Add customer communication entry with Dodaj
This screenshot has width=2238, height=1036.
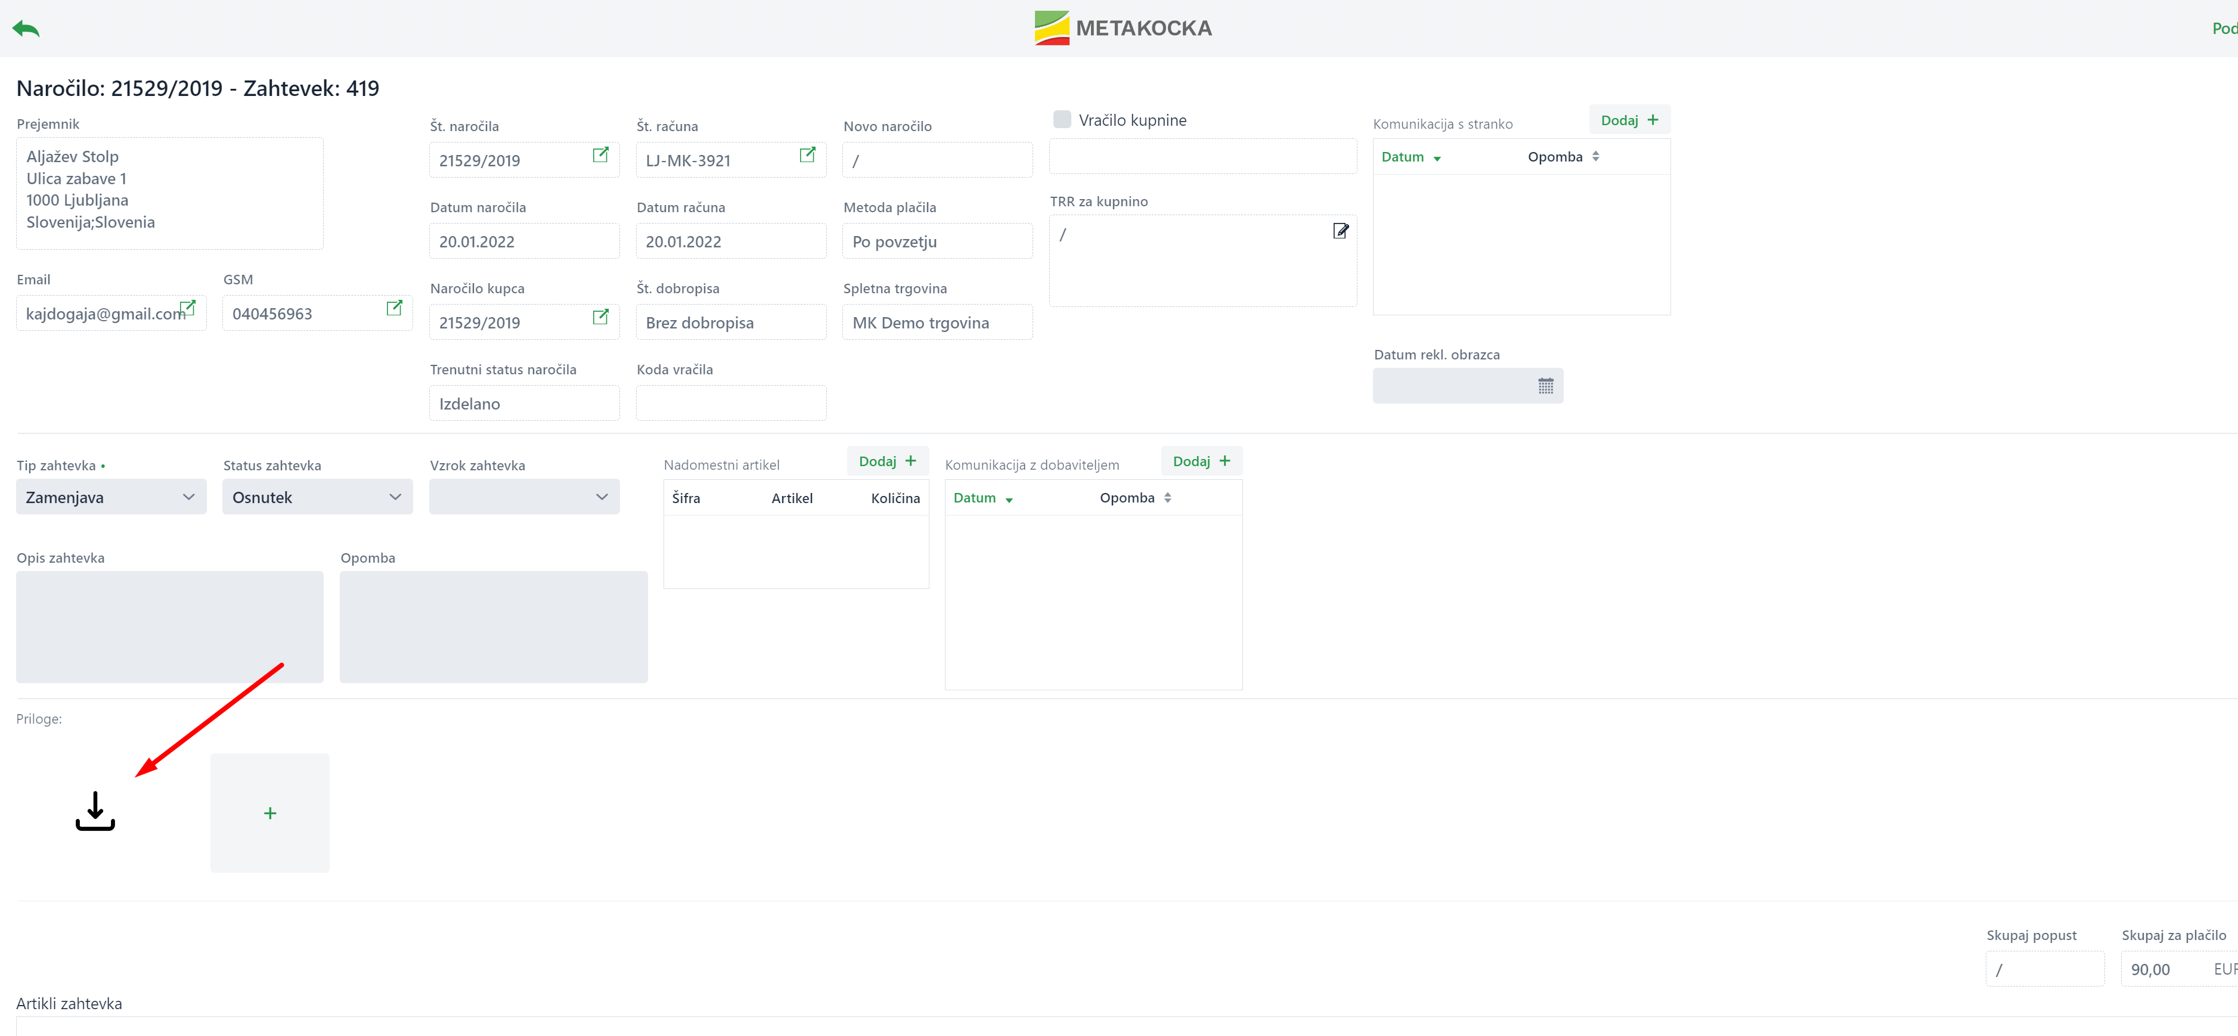[1629, 120]
